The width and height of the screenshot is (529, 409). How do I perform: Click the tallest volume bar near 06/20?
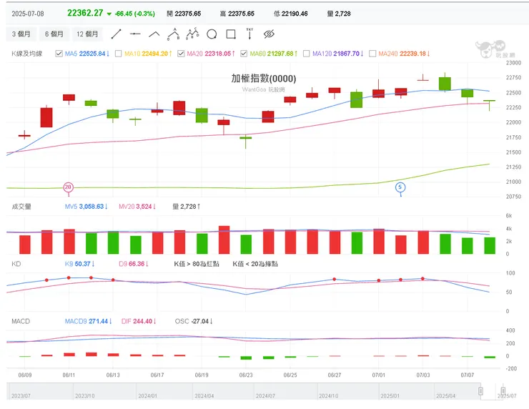[x=224, y=240]
